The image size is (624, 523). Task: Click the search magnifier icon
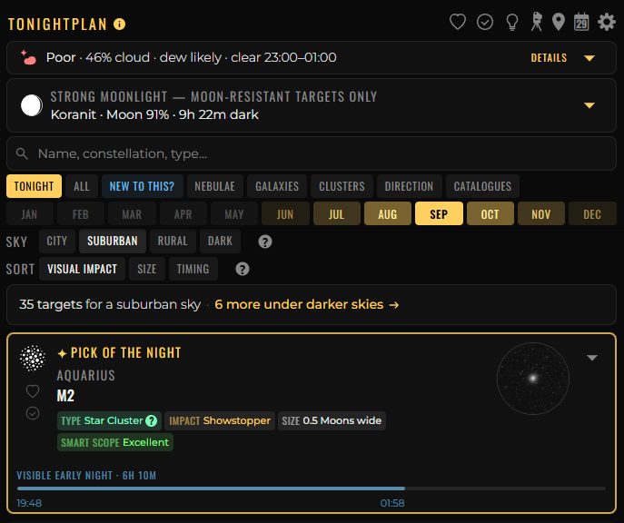click(22, 153)
